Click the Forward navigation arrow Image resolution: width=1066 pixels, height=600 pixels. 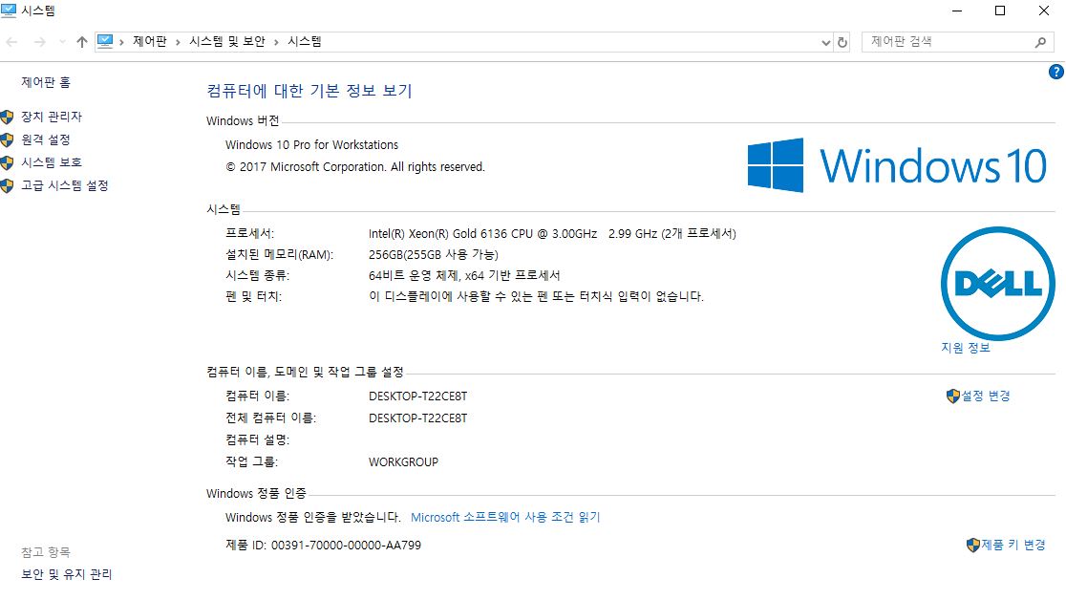[39, 42]
